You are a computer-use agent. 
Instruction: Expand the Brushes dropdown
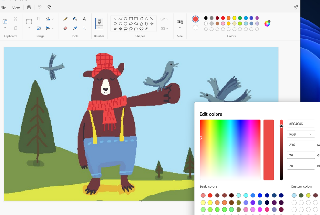click(99, 28)
